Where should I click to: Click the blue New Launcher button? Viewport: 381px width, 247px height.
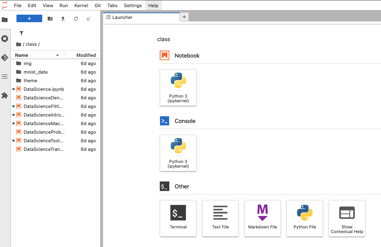[29, 19]
